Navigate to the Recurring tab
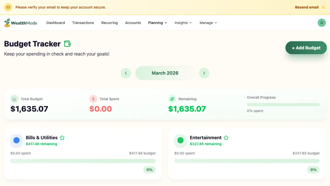This screenshot has height=186, width=330. click(x=109, y=23)
